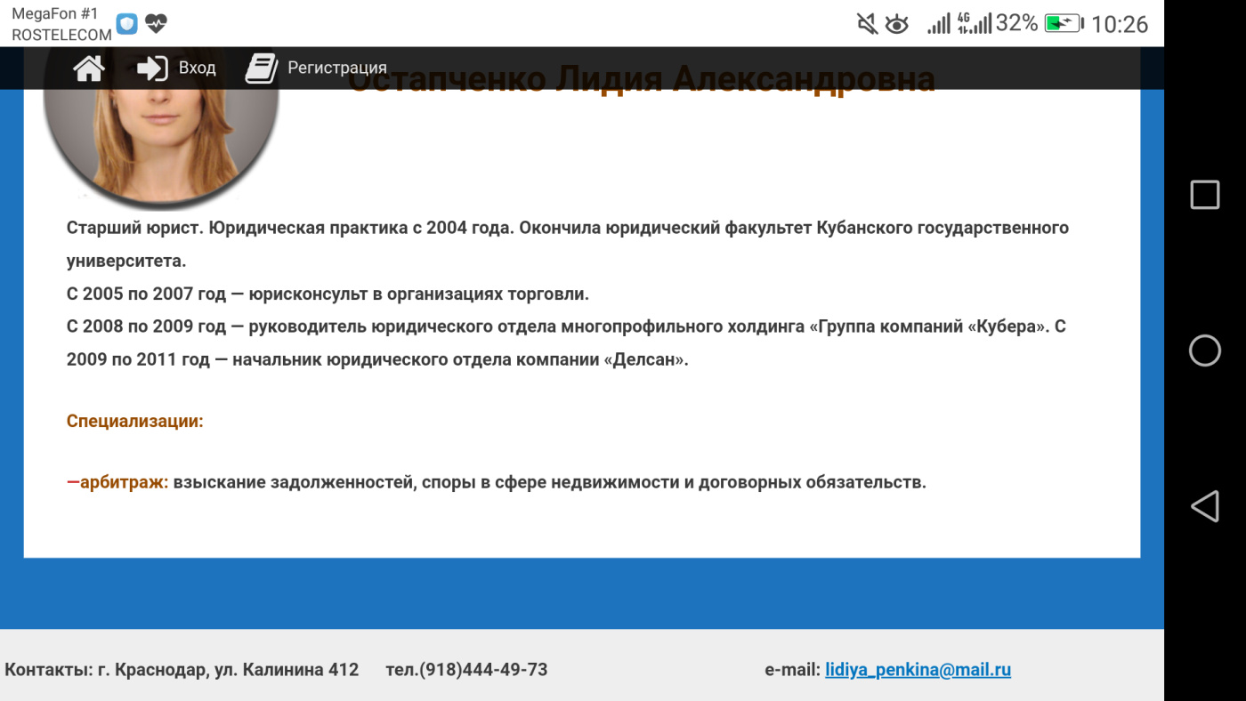Tap the Android home circle button
Image resolution: width=1246 pixels, height=701 pixels.
(x=1204, y=350)
